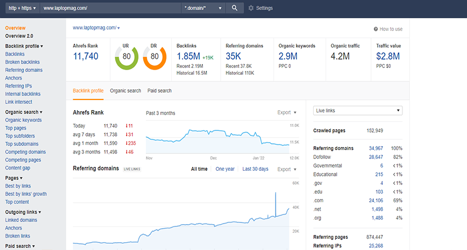Open the *.domain/* mode dropdown
Image resolution: width=467 pixels, height=250 pixels.
203,8
